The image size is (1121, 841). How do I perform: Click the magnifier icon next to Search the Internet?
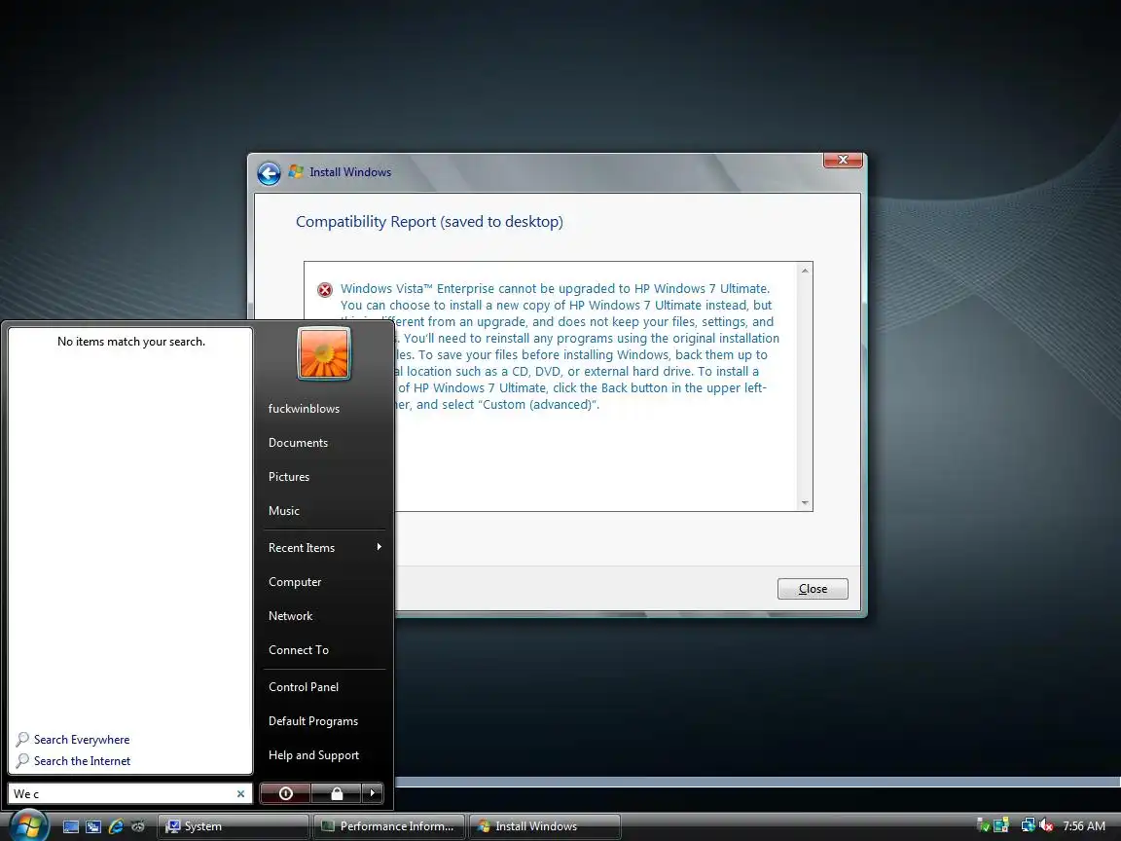tap(23, 761)
